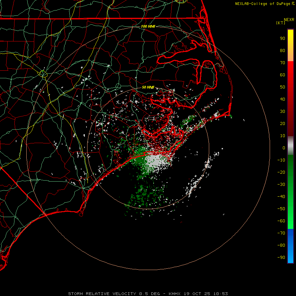Screen dimensions: 296x296
Task: Click the blue band of the color bar
Action: coord(290,246)
